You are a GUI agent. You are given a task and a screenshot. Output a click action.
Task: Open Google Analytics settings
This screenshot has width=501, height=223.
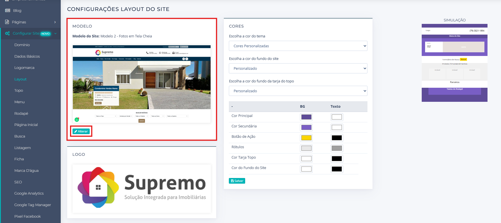point(29,193)
